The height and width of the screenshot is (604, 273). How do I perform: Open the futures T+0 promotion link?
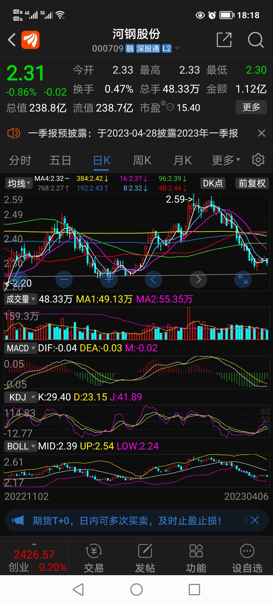point(127,521)
